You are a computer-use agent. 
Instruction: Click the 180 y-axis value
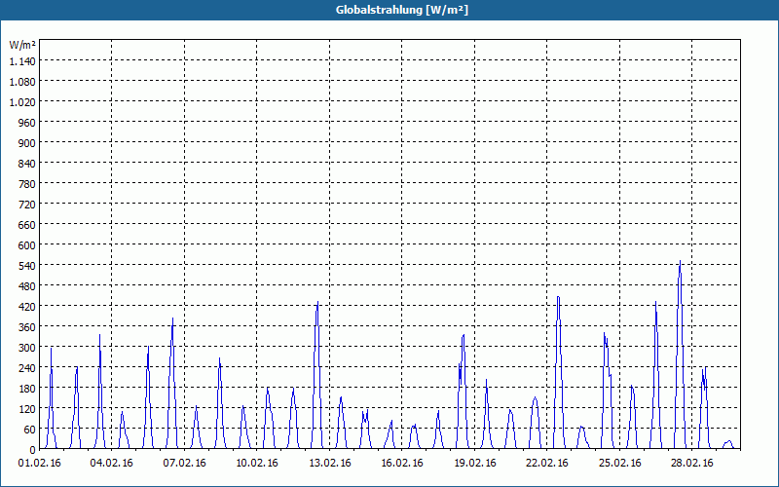pos(27,389)
